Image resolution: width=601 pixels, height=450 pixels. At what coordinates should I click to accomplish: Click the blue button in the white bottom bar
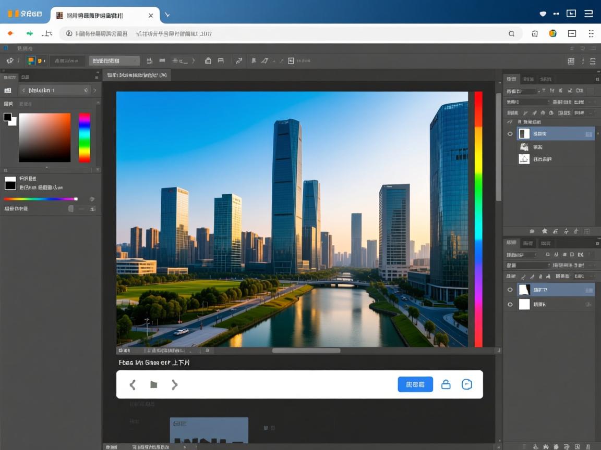point(415,384)
